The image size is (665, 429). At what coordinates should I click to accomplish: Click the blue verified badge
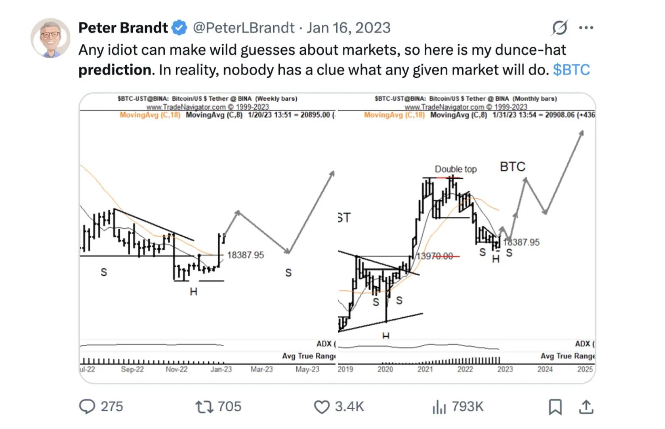pos(179,28)
